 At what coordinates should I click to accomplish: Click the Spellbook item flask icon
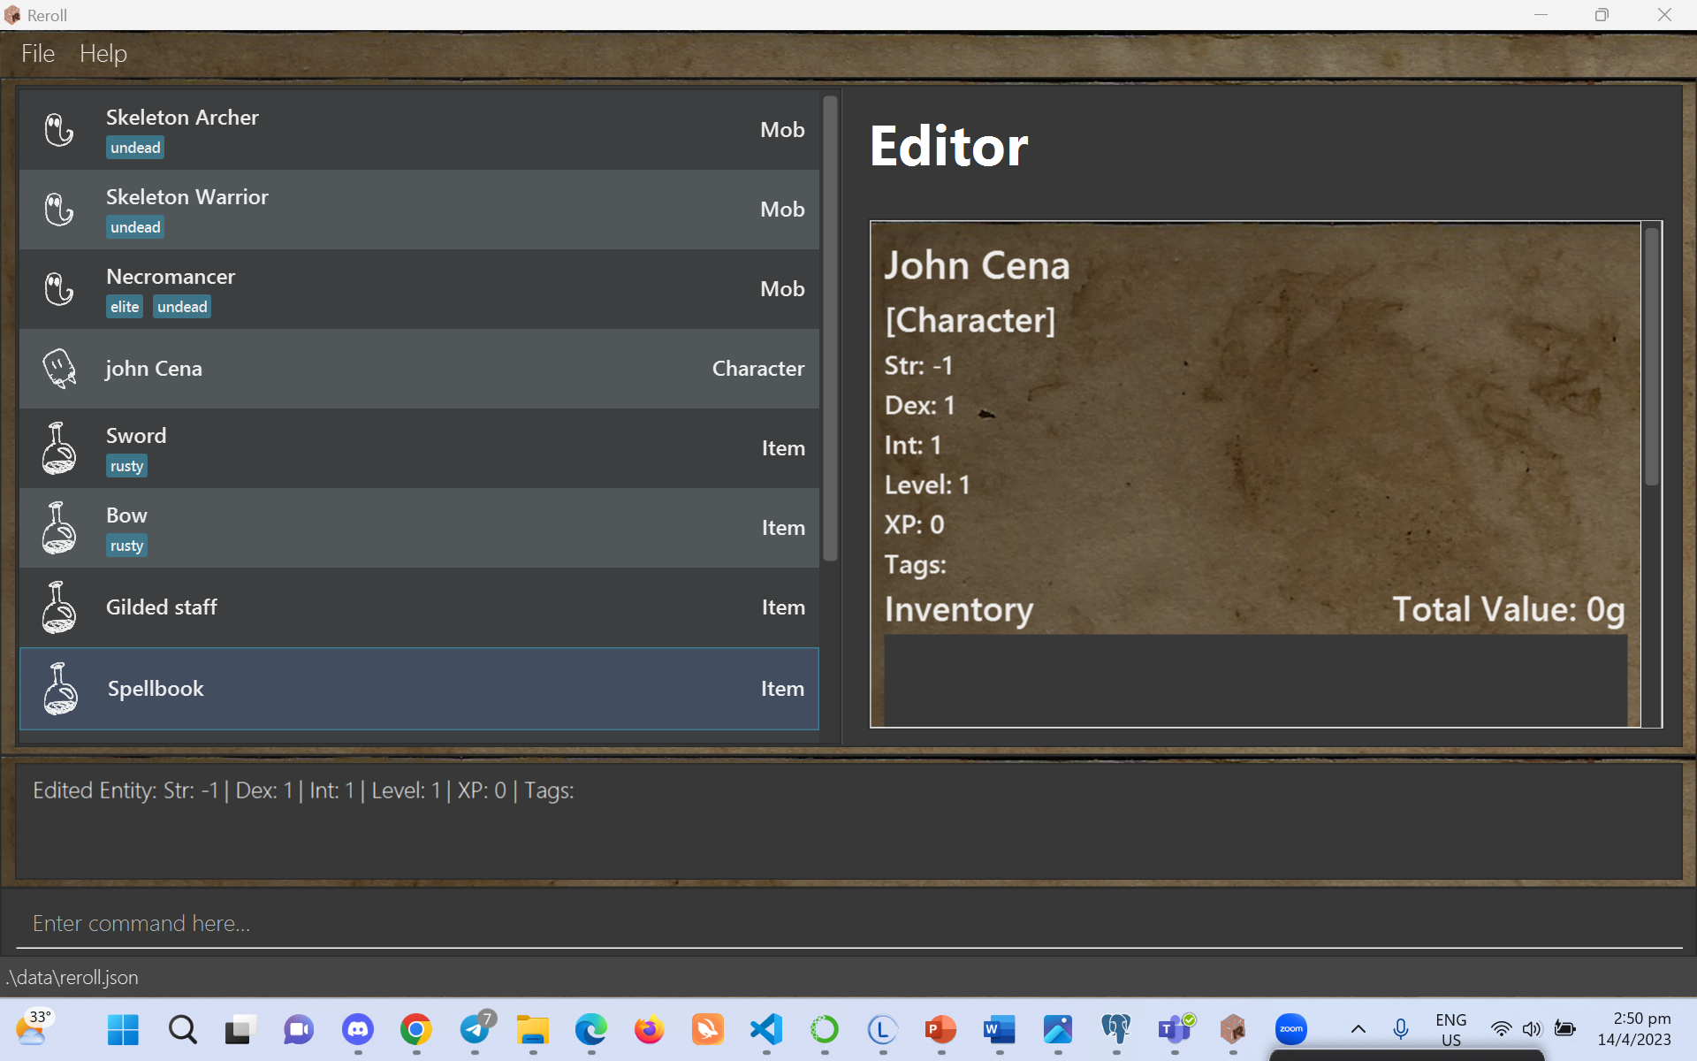[x=59, y=689]
